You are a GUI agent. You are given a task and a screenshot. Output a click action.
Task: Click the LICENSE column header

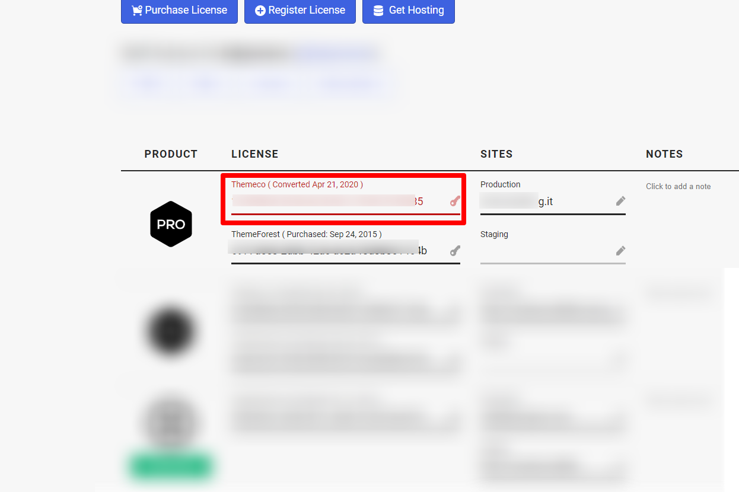(255, 154)
